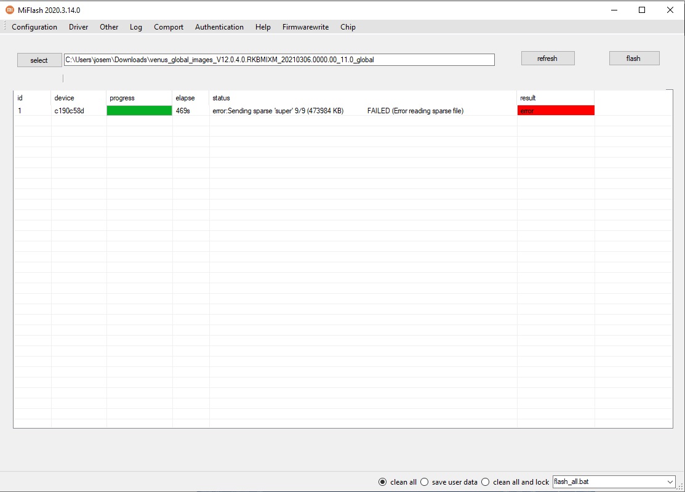Click the row id 1 cell

point(20,111)
